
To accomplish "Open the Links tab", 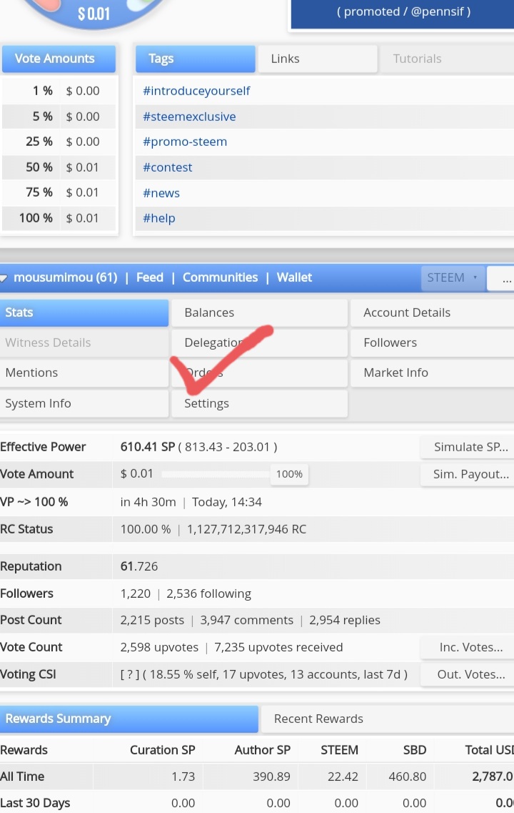I will [x=317, y=59].
